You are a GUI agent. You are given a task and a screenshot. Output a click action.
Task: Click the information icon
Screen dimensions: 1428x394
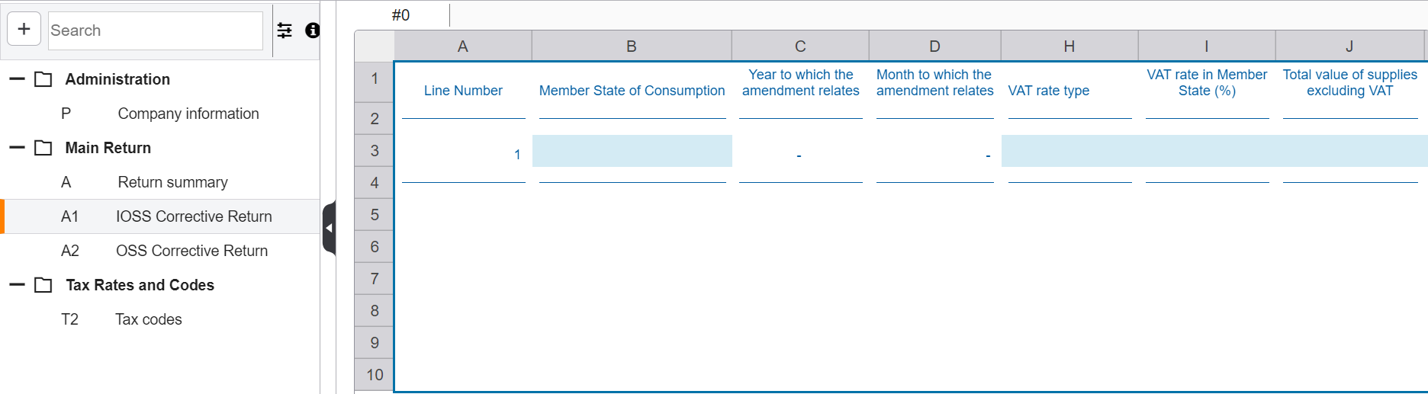312,30
